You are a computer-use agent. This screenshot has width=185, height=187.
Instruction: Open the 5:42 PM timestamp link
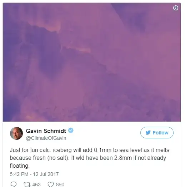pos(19,174)
